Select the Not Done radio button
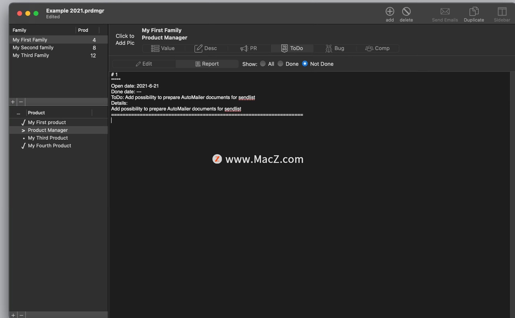 305,64
